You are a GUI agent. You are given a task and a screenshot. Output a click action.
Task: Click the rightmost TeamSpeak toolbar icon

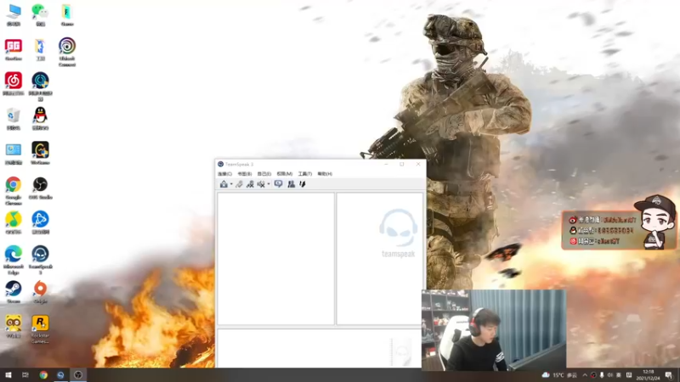303,184
